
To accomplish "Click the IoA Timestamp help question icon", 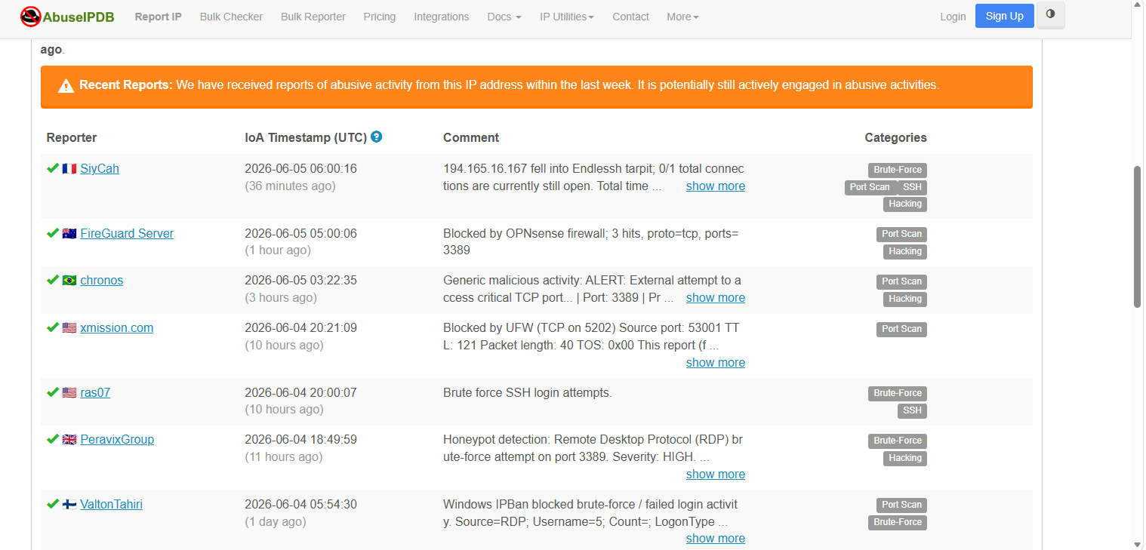I will click(x=377, y=137).
